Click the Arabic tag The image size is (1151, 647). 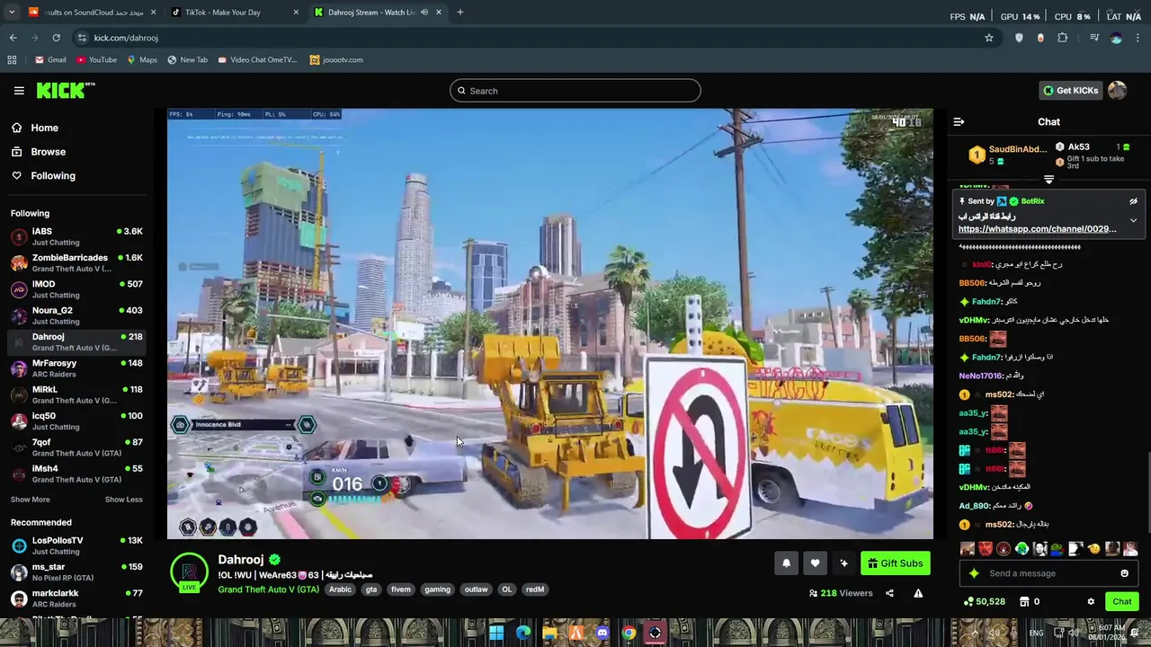click(x=340, y=589)
